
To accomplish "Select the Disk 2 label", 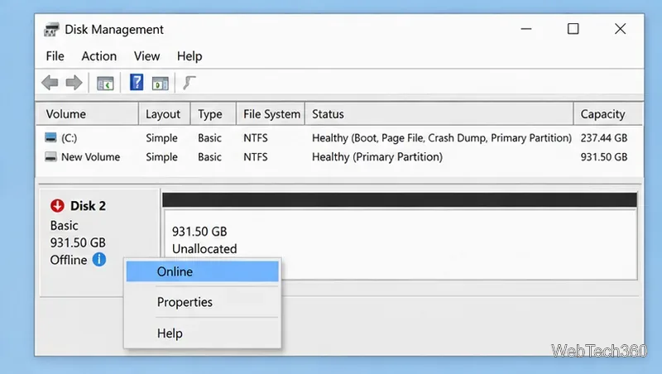I will point(88,206).
